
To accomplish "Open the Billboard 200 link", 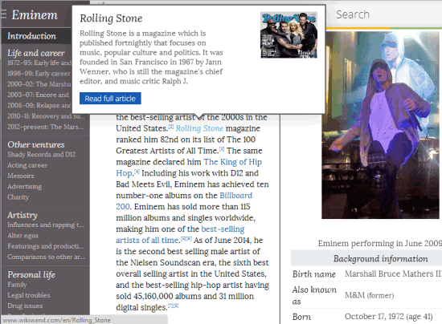I will (184, 200).
